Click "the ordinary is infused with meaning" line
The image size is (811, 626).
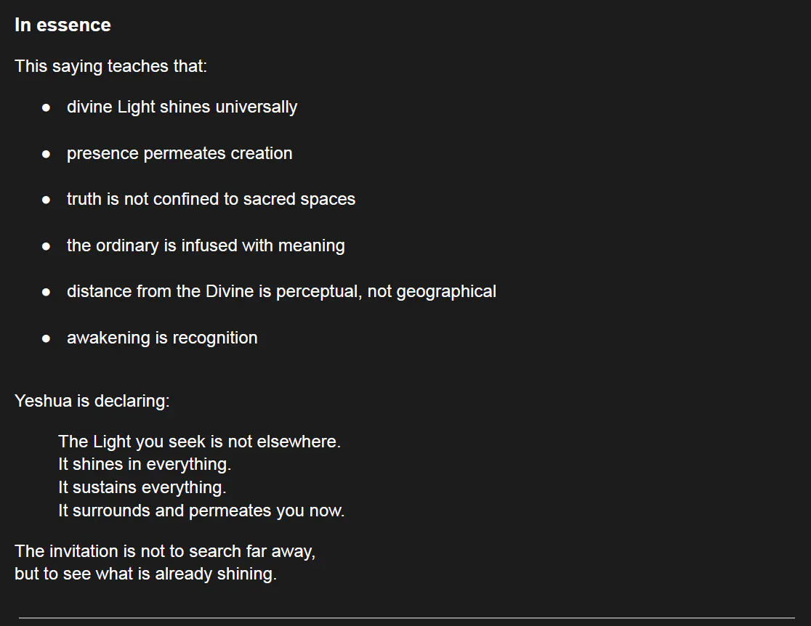coord(206,245)
